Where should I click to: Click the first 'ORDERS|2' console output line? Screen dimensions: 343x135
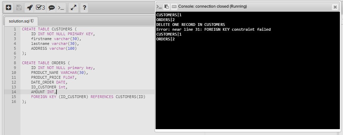165,20
